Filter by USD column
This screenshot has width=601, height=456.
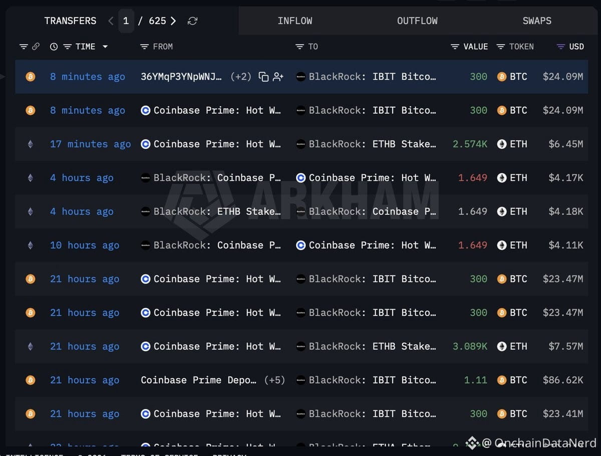(561, 47)
